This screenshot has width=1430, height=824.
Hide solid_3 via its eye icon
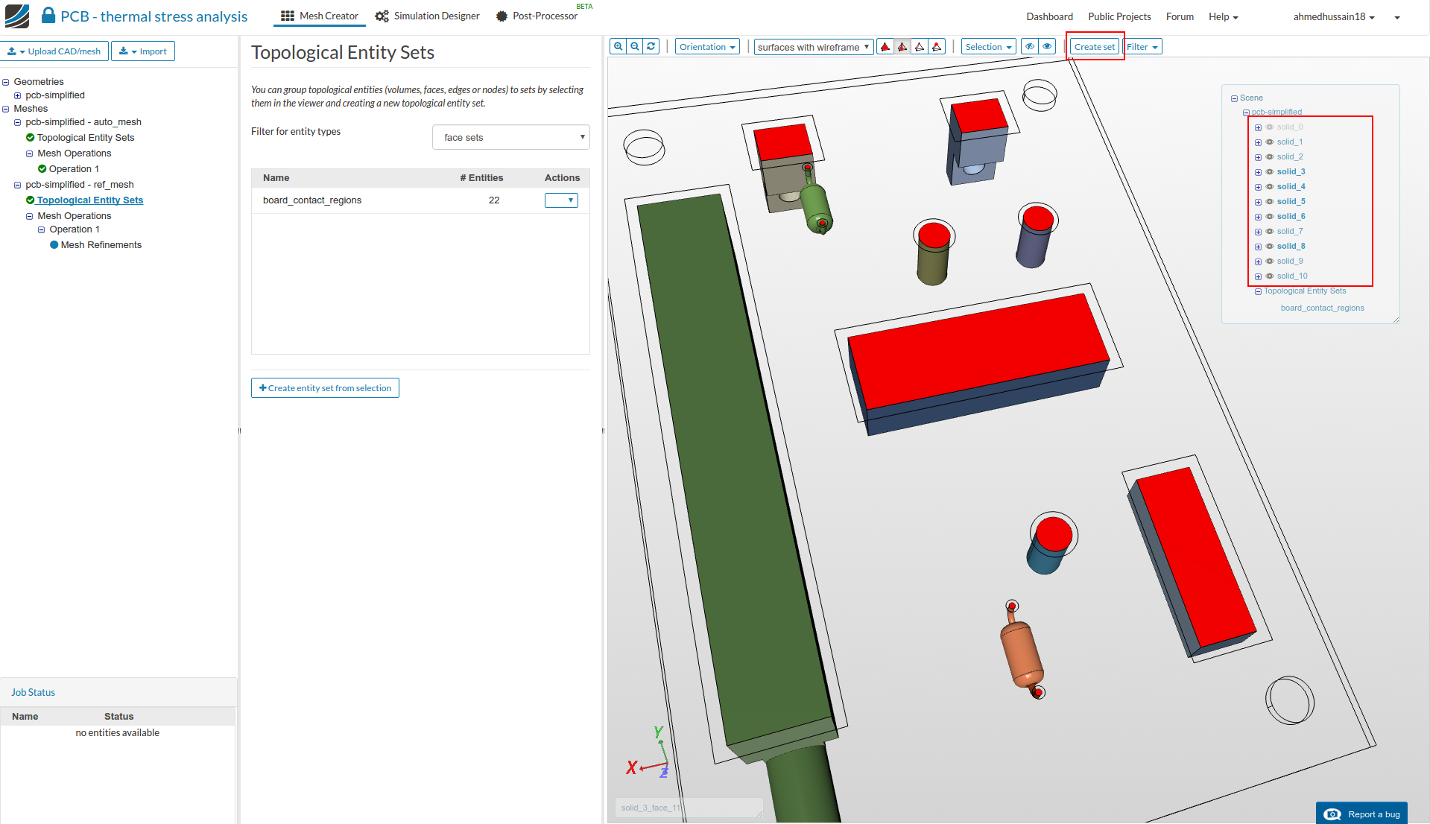pos(1270,172)
